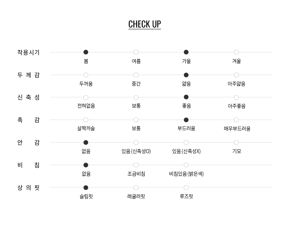Select the 레귤러핏 fit circle

136,188
